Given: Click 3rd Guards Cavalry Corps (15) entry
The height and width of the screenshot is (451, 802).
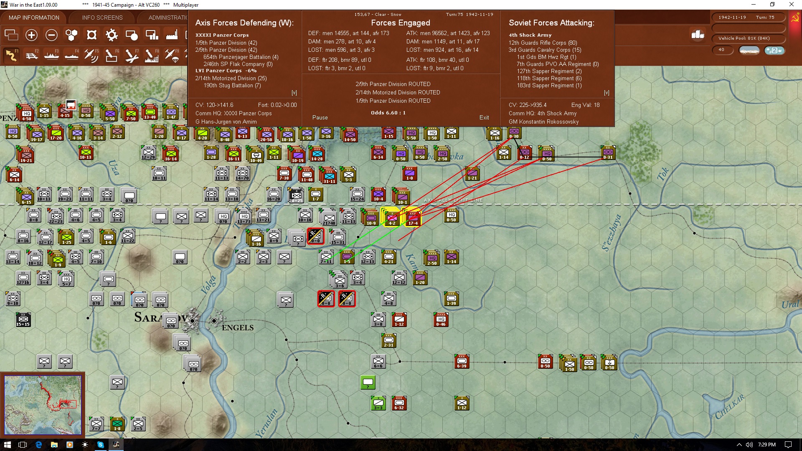Looking at the screenshot, I should point(545,50).
